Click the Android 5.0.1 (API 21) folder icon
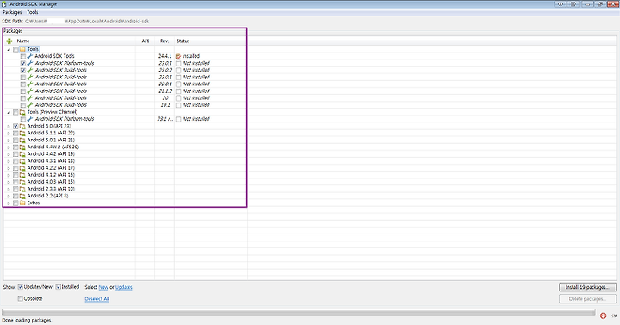 coord(22,141)
